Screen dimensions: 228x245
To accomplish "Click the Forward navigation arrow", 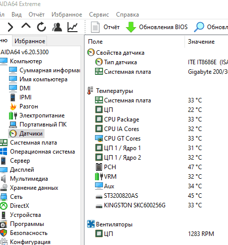I will pyautogui.click(x=10, y=27).
